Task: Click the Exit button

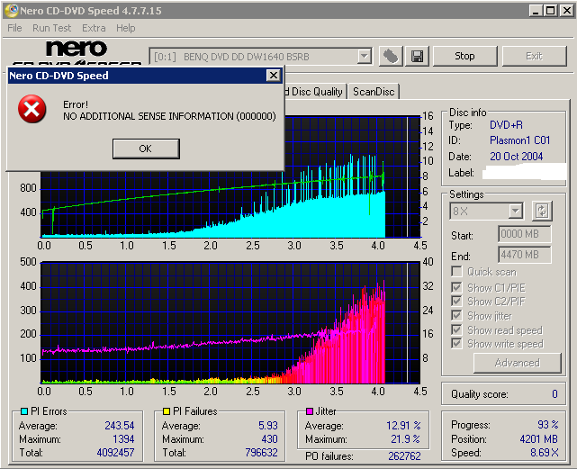Action: (534, 56)
